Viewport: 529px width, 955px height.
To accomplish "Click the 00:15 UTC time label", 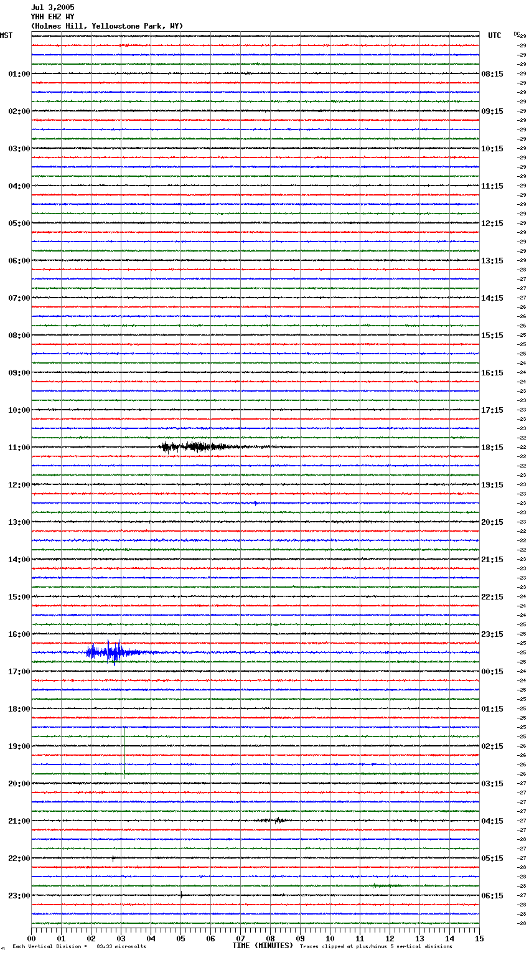I will (492, 672).
